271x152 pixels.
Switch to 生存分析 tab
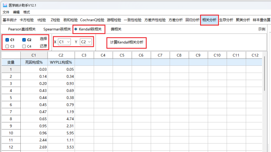click(x=226, y=20)
